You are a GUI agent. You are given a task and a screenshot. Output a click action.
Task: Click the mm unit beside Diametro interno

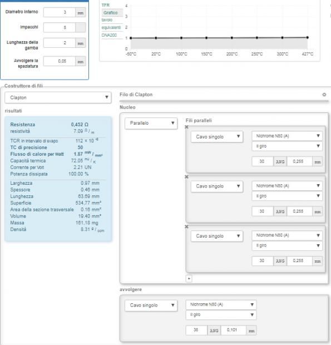point(81,13)
